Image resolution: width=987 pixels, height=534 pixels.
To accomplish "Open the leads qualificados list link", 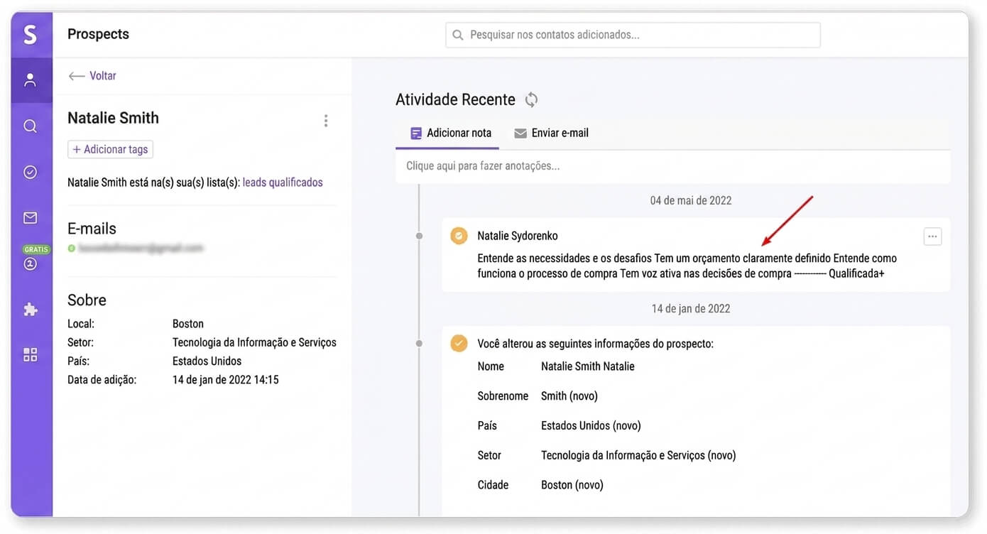I will [x=283, y=182].
